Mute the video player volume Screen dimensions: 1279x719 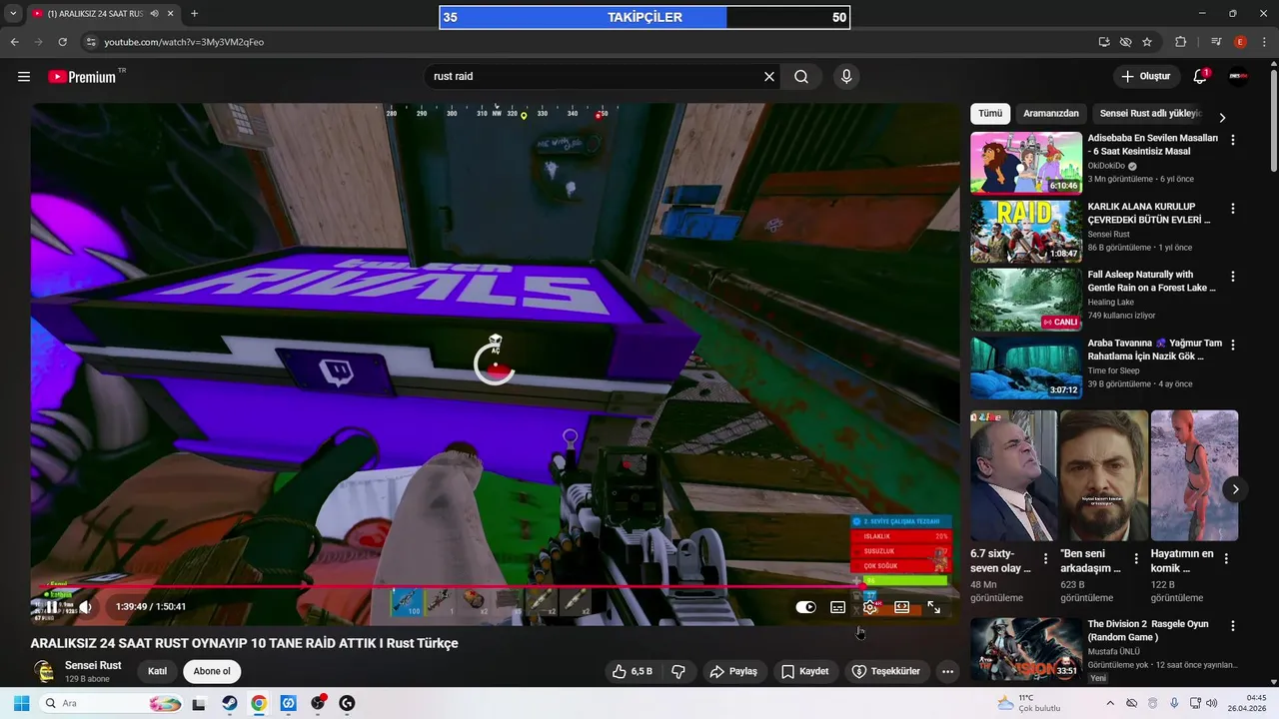(86, 606)
